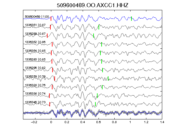Click the x-axis tick label 0.6
Viewport: 179px width, 134px height.
pyautogui.click(x=99, y=122)
